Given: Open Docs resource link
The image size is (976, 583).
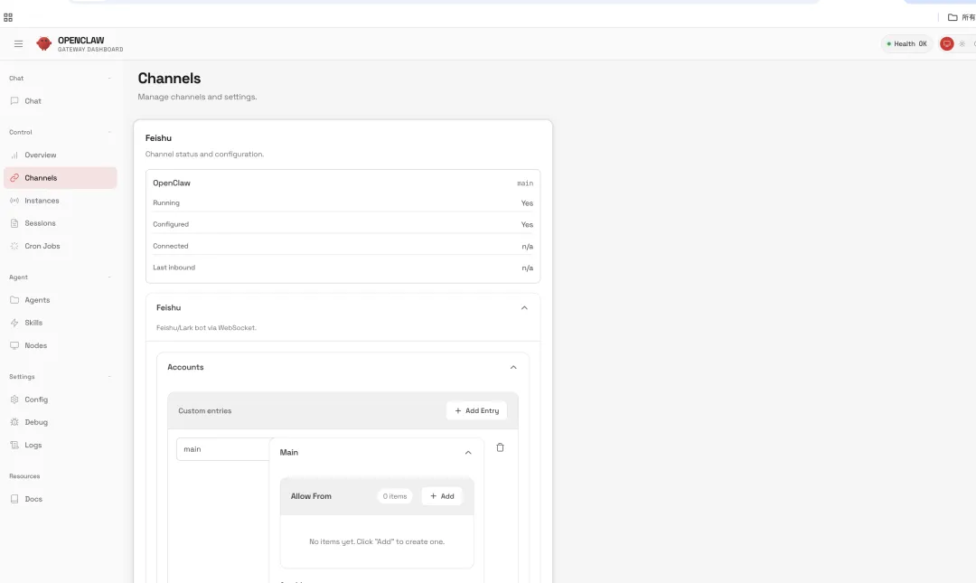Looking at the screenshot, I should [61, 499].
